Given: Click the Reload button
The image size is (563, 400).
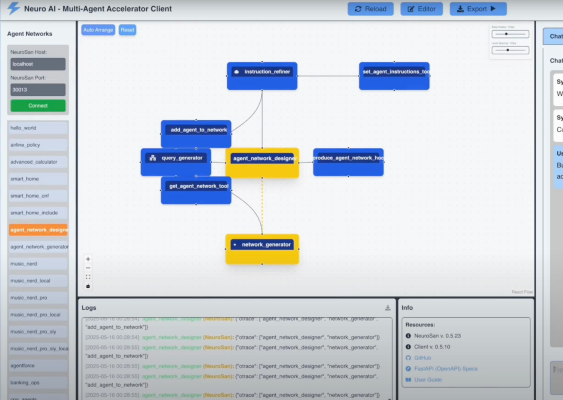Looking at the screenshot, I should [370, 9].
